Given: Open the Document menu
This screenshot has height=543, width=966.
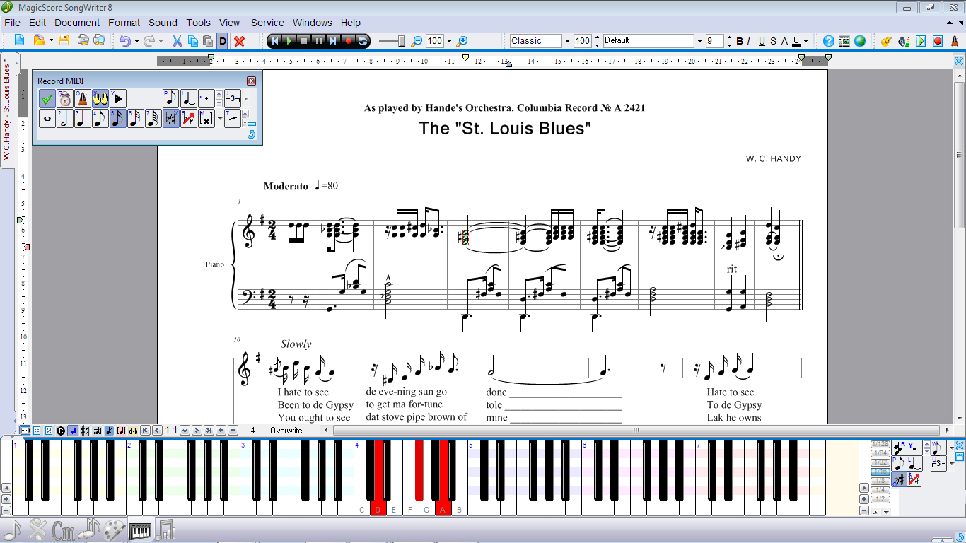Looking at the screenshot, I should [x=77, y=23].
